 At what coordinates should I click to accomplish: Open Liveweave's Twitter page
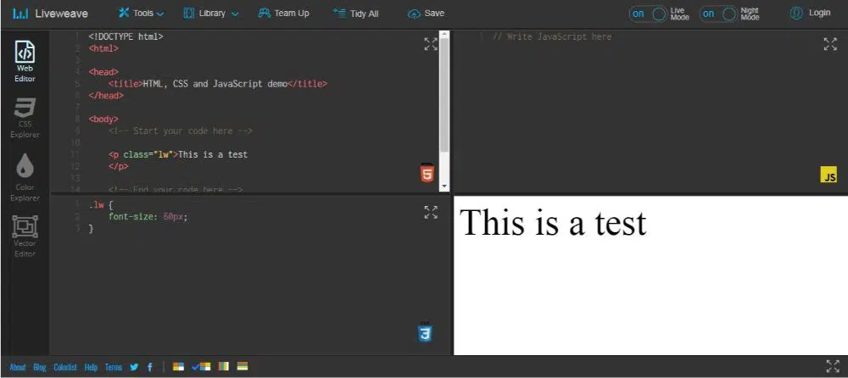[134, 367]
